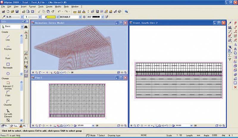Open the Create menu
This screenshot has width=238, height=138.
pos(49,6)
